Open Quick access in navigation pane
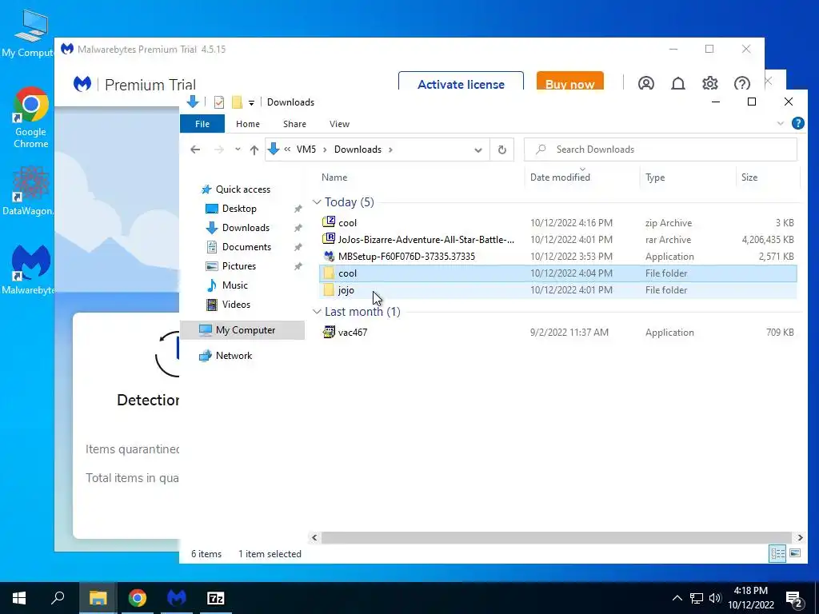Image resolution: width=819 pixels, height=614 pixels. [243, 189]
